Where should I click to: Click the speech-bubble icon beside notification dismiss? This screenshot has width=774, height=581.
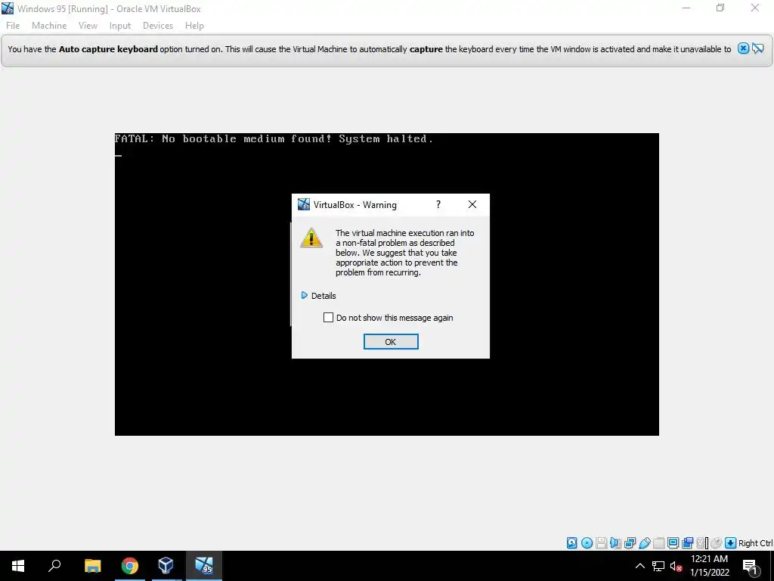click(x=757, y=48)
